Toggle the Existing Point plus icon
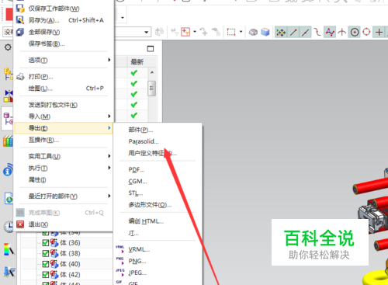Viewport: 388px width, 285px height. (x=379, y=33)
